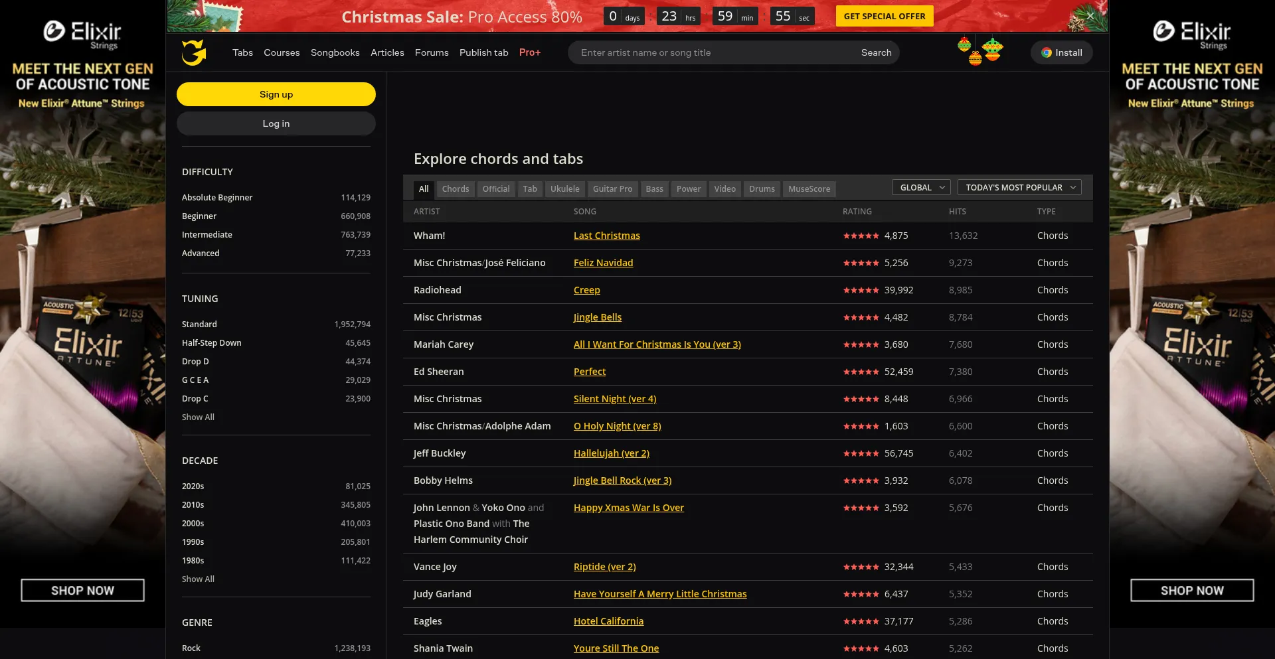The height and width of the screenshot is (659, 1275).
Task: Open the Hotel California song link
Action: (608, 621)
